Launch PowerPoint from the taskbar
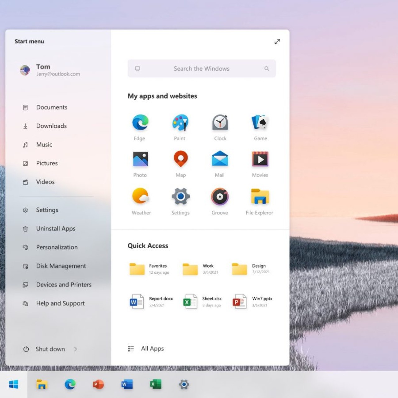 (98, 384)
